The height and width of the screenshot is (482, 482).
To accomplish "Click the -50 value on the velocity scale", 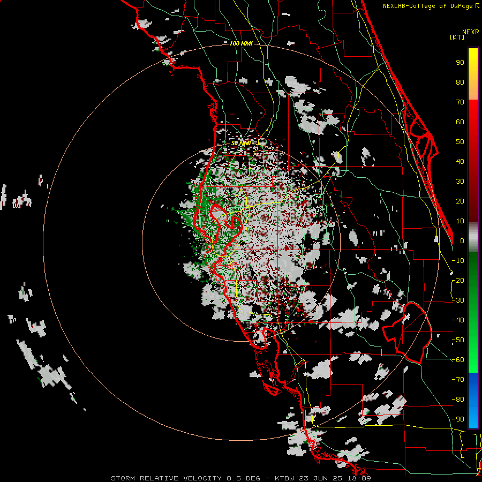I will click(x=458, y=340).
